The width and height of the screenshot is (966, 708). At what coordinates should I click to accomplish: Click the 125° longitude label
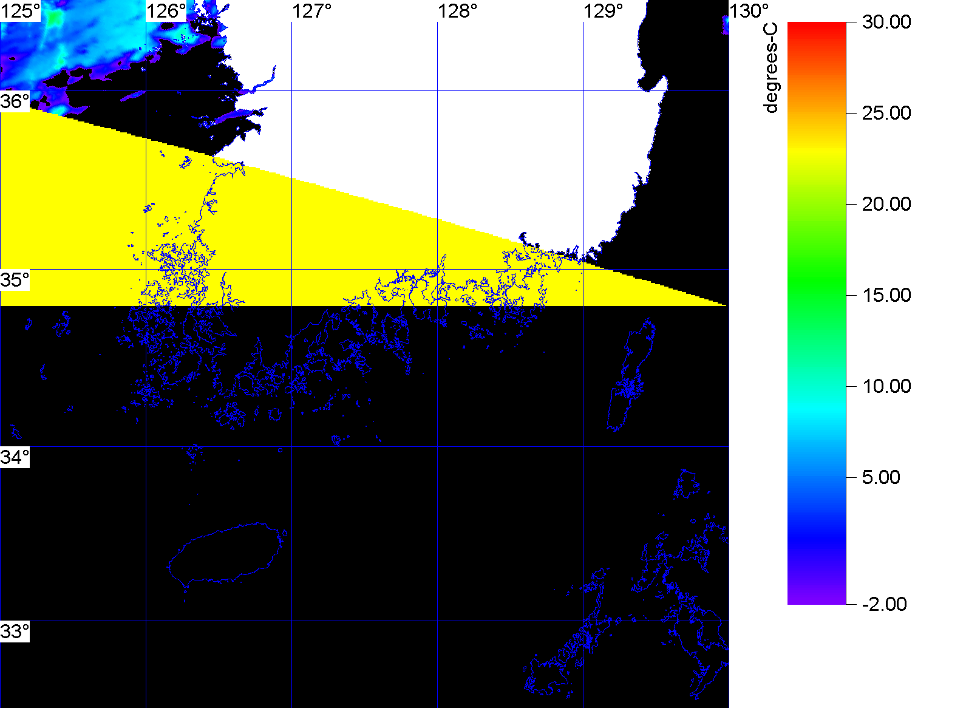coord(20,11)
